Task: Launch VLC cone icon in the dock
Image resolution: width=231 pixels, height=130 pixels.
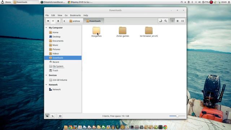Action: point(113,127)
